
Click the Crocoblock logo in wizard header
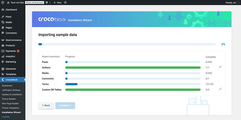click(52, 19)
